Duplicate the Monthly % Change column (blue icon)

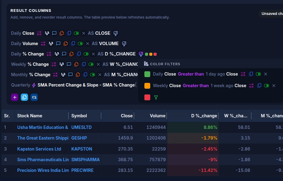[x=85, y=75]
